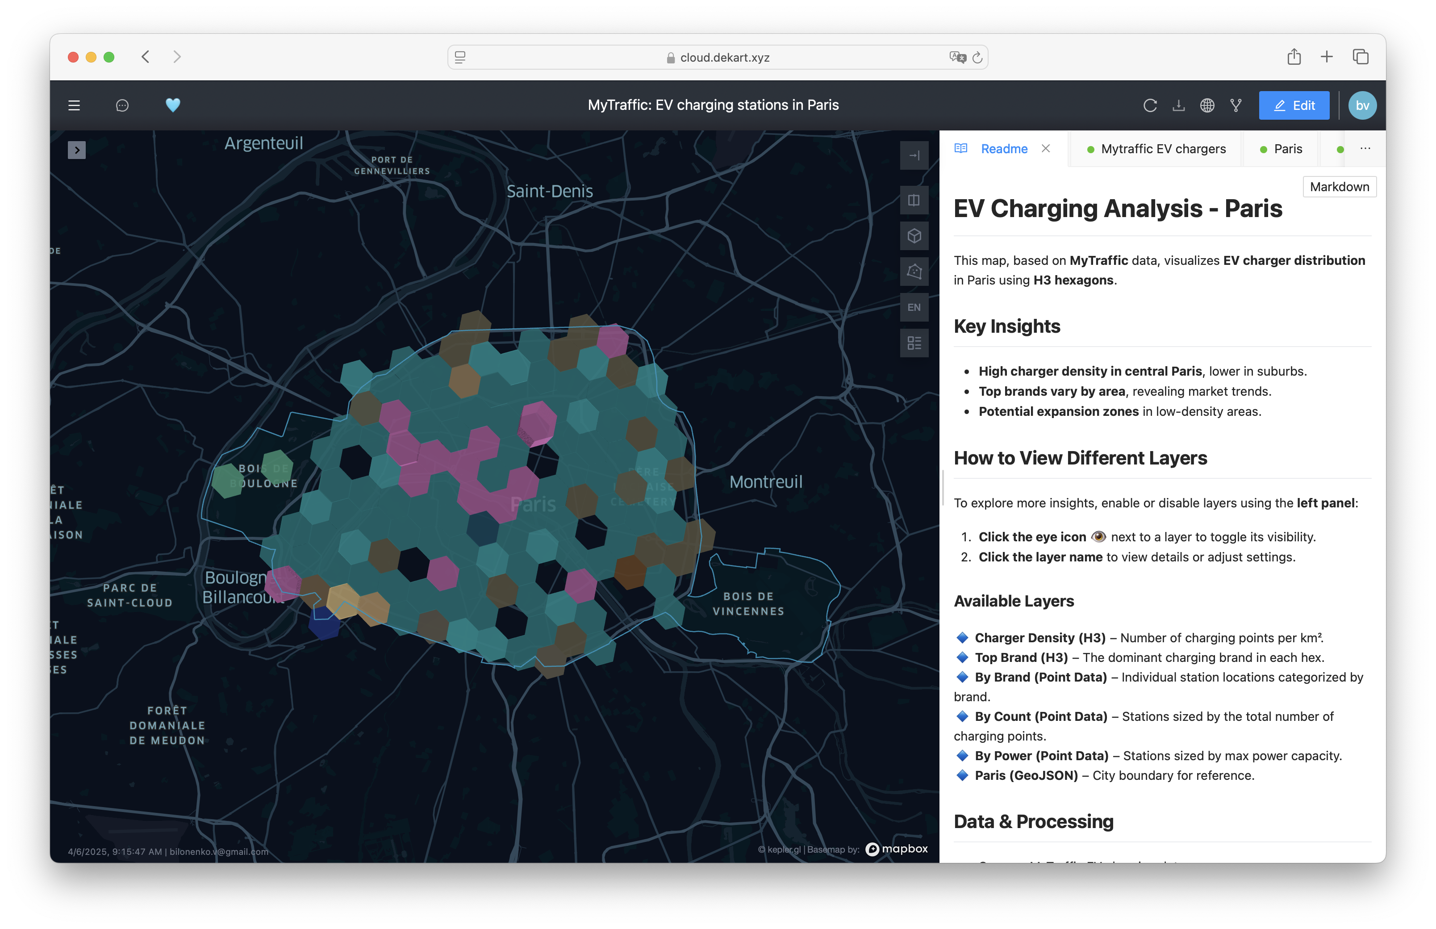Image resolution: width=1436 pixels, height=929 pixels.
Task: Download the map via the download icon
Action: tap(1178, 105)
